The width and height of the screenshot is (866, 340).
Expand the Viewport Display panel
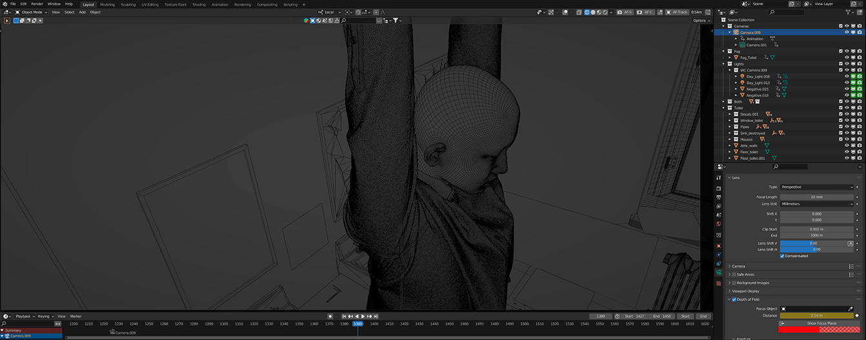(x=746, y=291)
